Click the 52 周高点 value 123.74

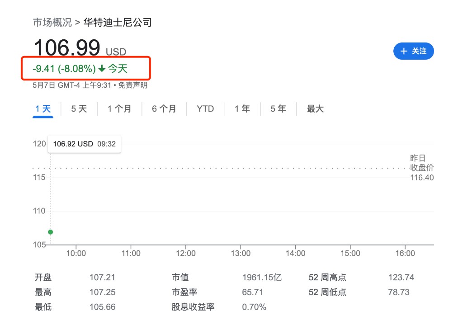[x=401, y=278]
